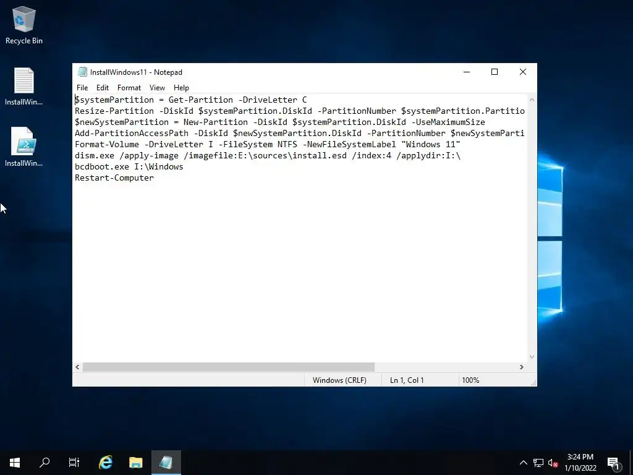The image size is (633, 475).
Task: Open the Recycle Bin desktop icon
Action: (x=24, y=25)
